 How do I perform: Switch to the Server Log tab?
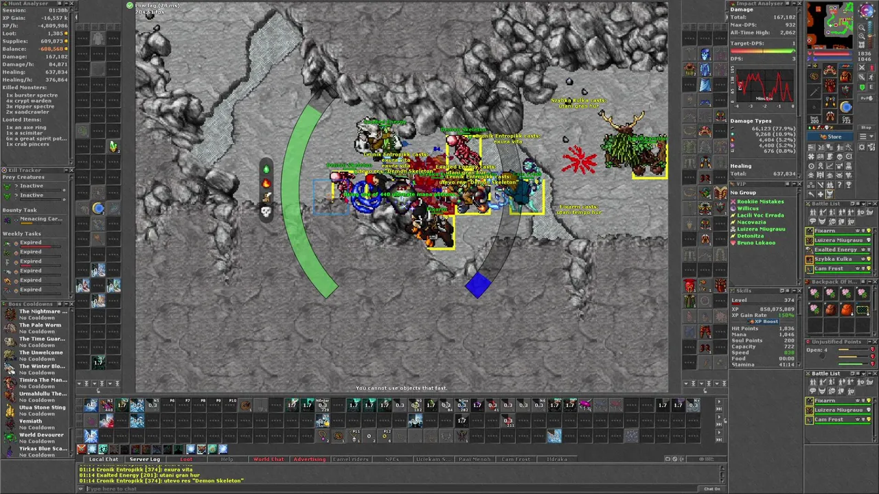(x=145, y=459)
